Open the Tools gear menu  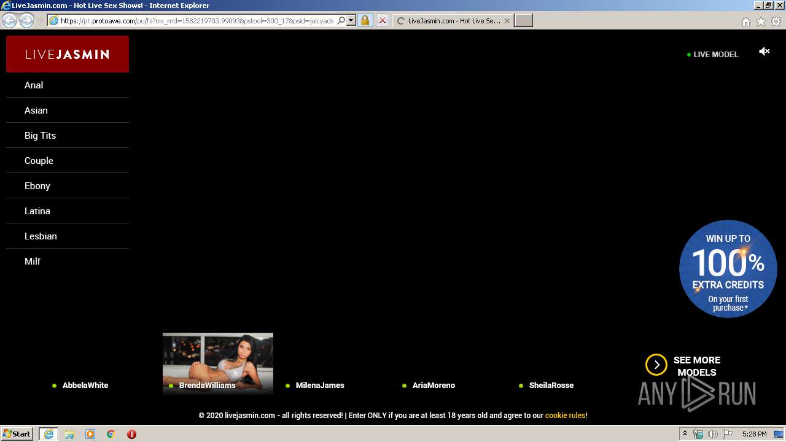(x=776, y=21)
